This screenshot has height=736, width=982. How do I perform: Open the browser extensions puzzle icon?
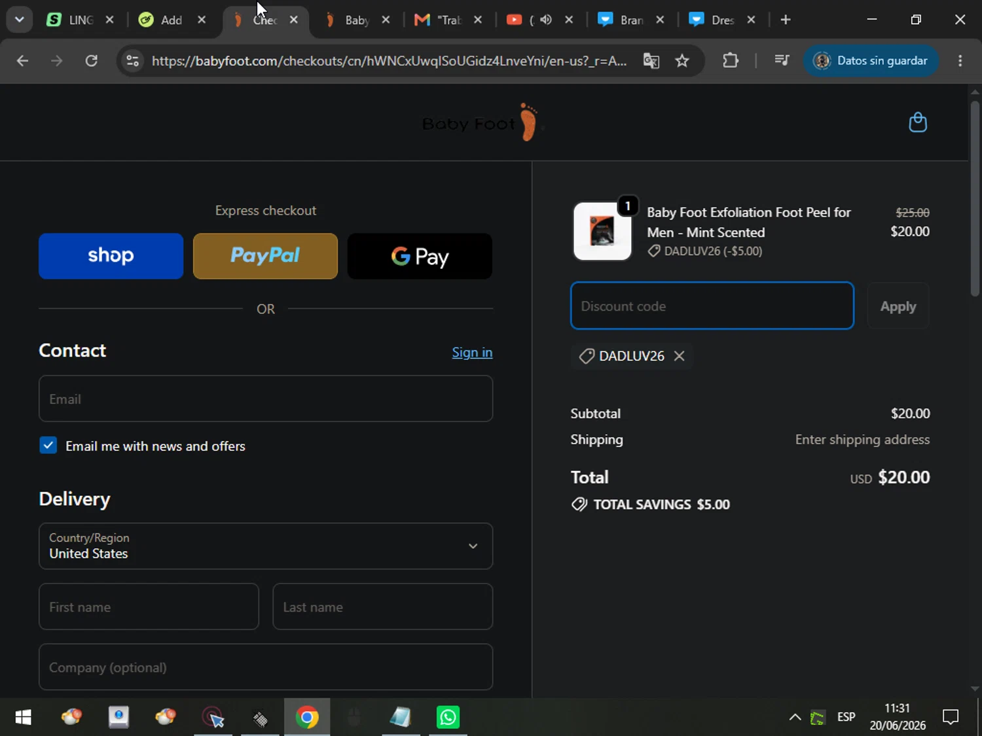pos(731,61)
